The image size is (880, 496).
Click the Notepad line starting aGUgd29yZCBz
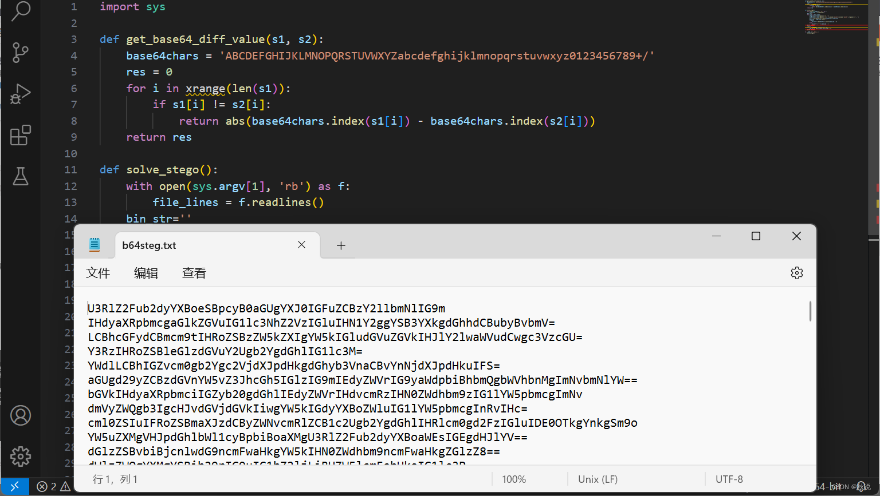(363, 380)
